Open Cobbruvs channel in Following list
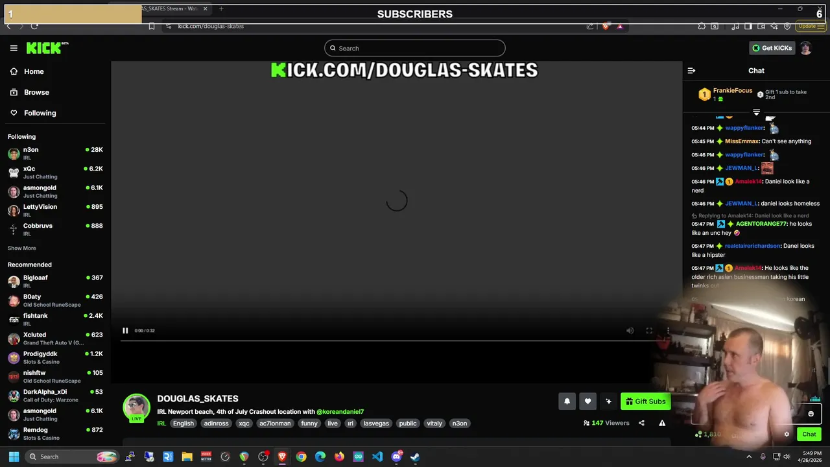This screenshot has height=467, width=830. [55, 229]
